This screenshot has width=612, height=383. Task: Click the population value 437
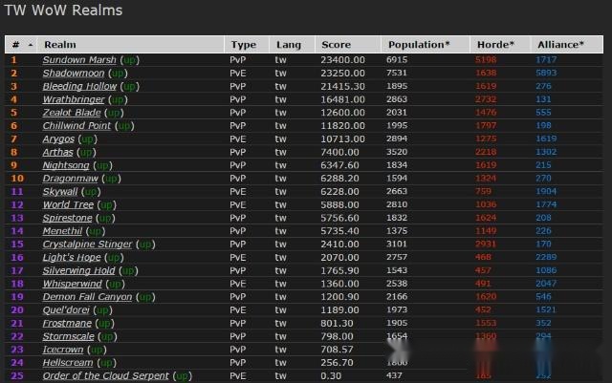[x=394, y=375]
